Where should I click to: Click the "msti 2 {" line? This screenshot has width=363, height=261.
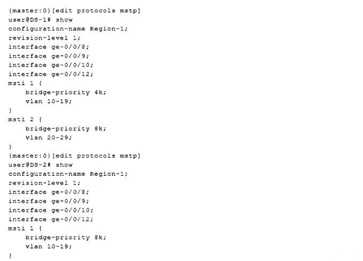21,120
